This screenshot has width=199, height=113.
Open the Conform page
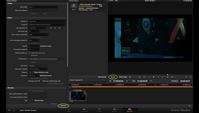(84, 110)
